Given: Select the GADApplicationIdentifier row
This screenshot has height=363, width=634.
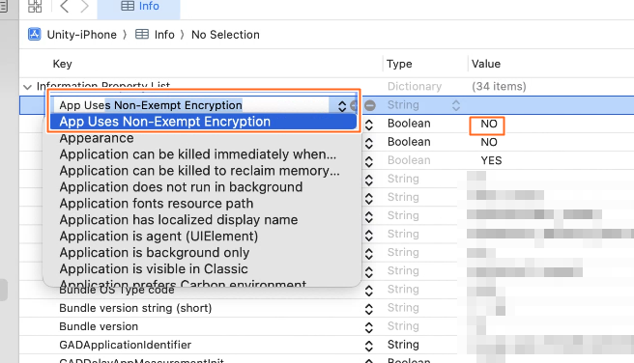Looking at the screenshot, I should tap(125, 345).
